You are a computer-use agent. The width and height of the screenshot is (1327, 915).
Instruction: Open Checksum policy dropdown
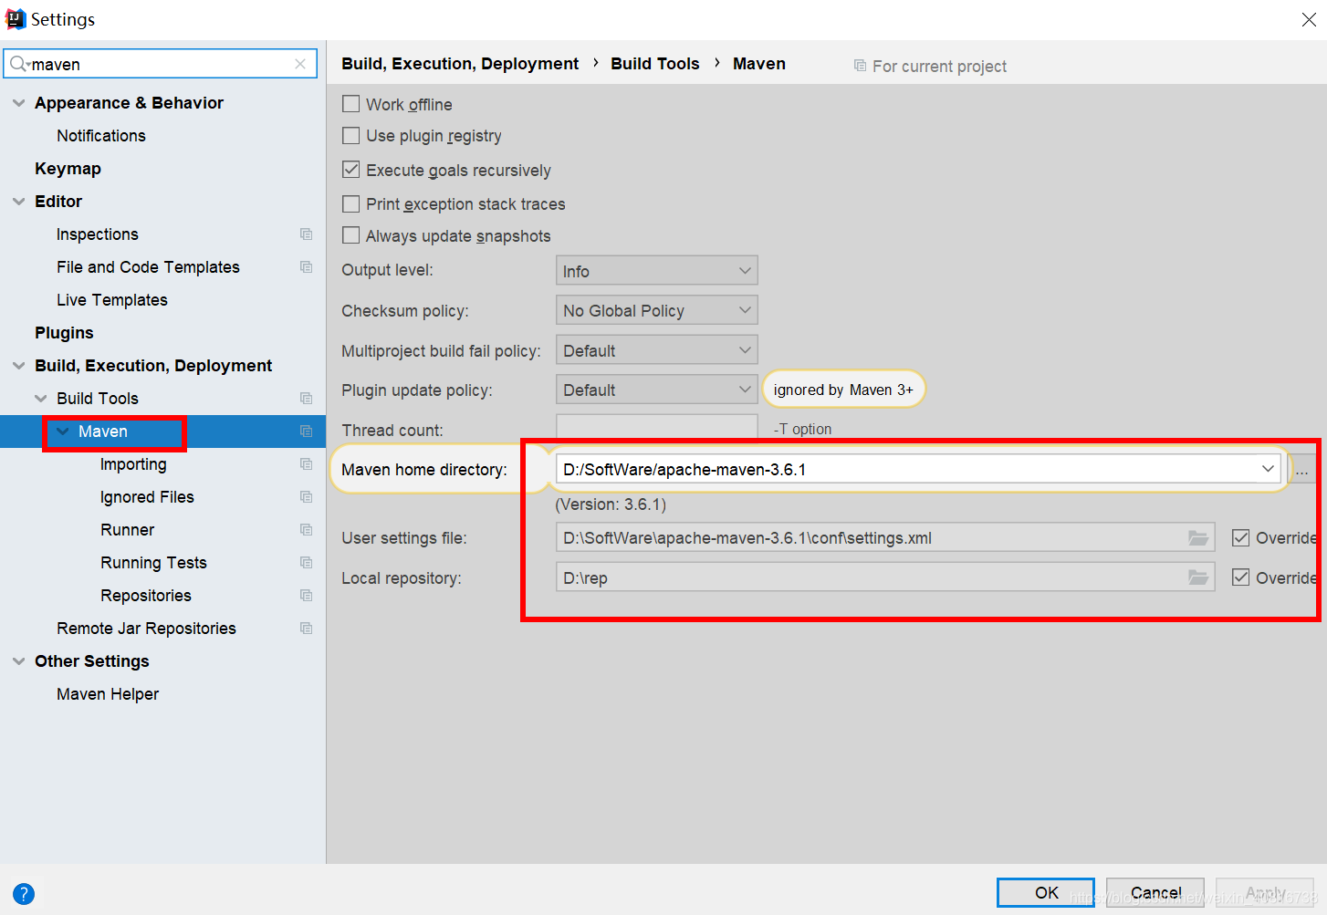[657, 311]
